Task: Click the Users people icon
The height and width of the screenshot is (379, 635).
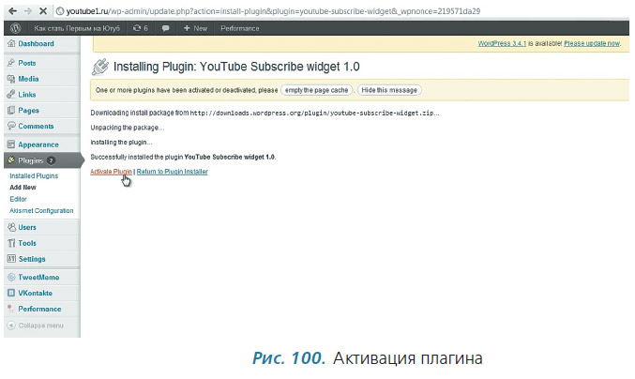Action: (11, 227)
